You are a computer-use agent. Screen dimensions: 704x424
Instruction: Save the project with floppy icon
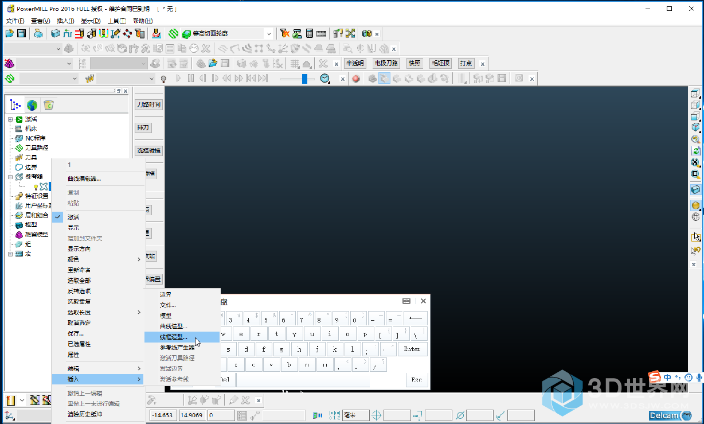pyautogui.click(x=21, y=34)
